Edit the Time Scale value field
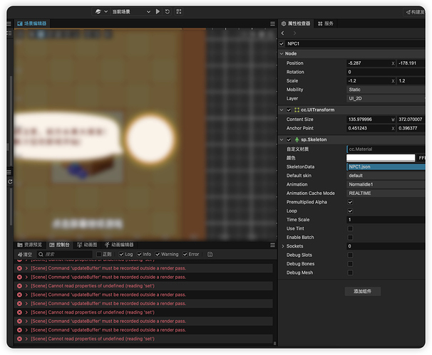The image size is (432, 355). point(386,220)
